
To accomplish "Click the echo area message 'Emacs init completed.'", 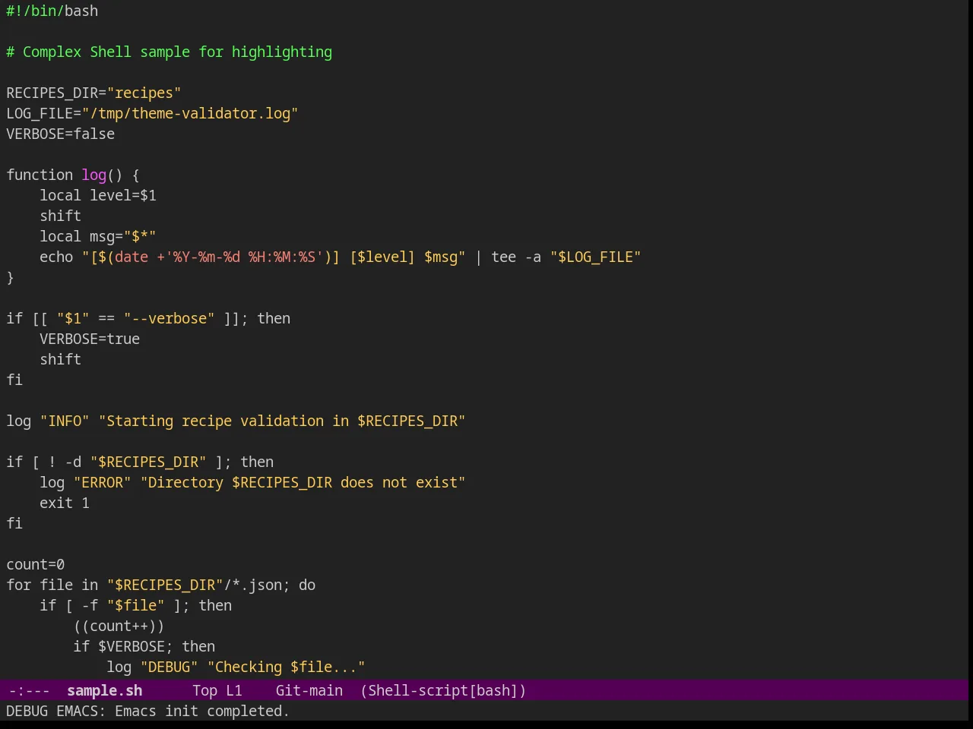I will tap(202, 711).
